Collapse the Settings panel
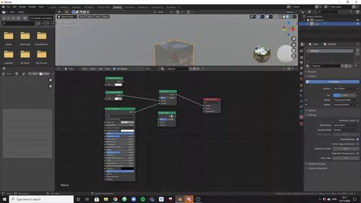The height and width of the screenshot is (203, 361). (x=312, y=115)
